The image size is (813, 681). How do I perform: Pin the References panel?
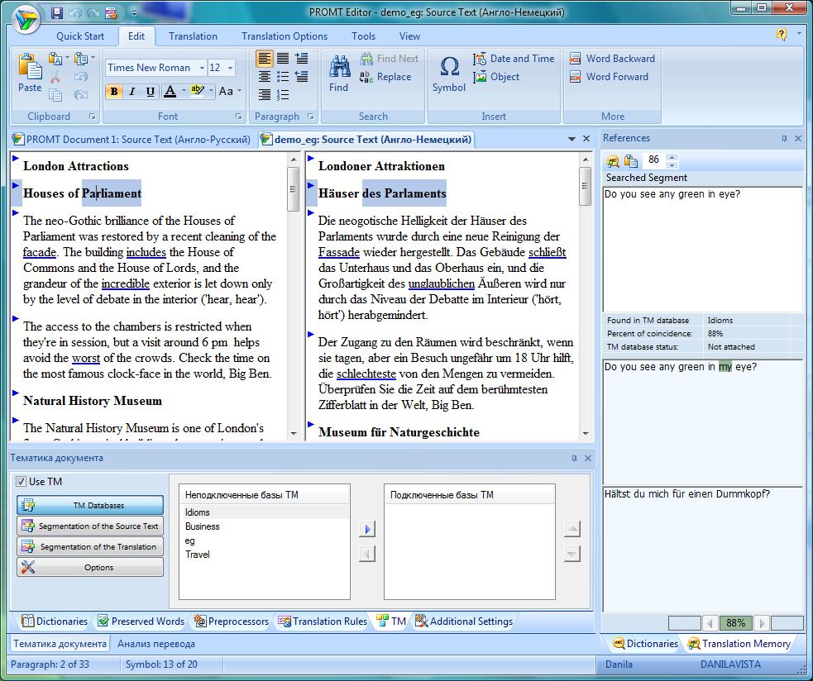pyautogui.click(x=784, y=139)
